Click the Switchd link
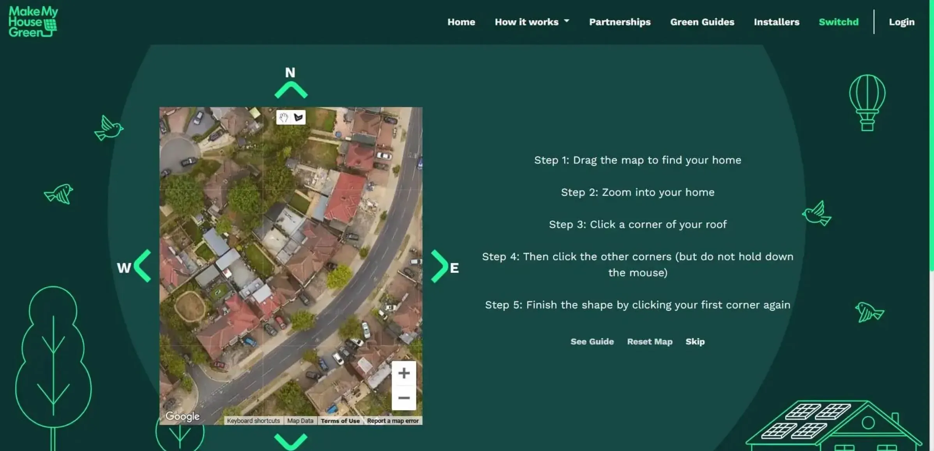The width and height of the screenshot is (934, 451). (x=838, y=22)
